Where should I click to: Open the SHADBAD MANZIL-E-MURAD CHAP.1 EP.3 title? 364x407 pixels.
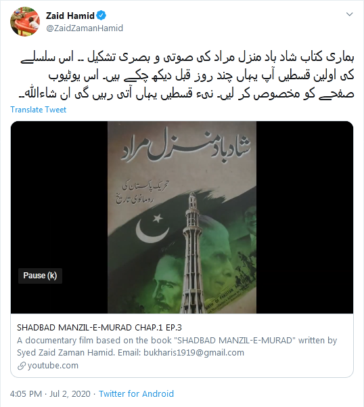[x=99, y=328]
